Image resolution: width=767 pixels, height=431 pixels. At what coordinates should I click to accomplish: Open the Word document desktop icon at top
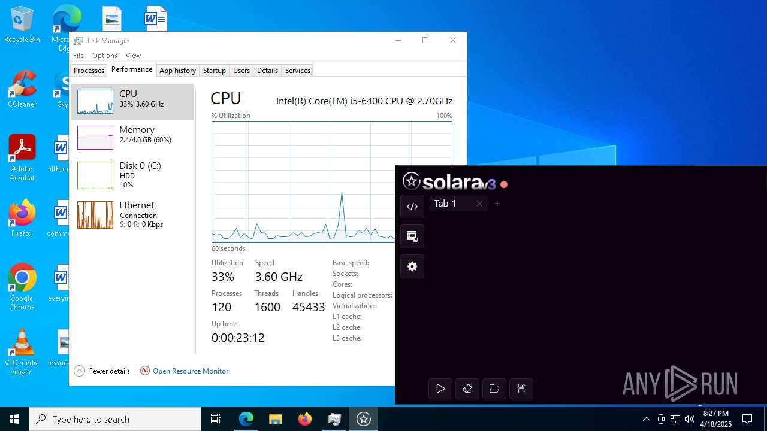pyautogui.click(x=155, y=18)
